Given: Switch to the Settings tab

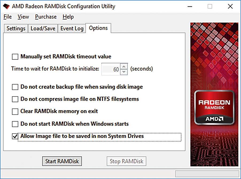Looking at the screenshot, I should coord(16,29).
